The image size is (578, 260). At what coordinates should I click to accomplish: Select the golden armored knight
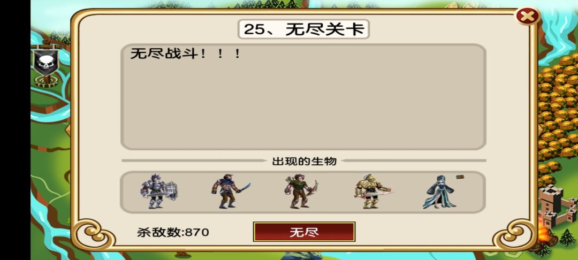[x=372, y=192]
